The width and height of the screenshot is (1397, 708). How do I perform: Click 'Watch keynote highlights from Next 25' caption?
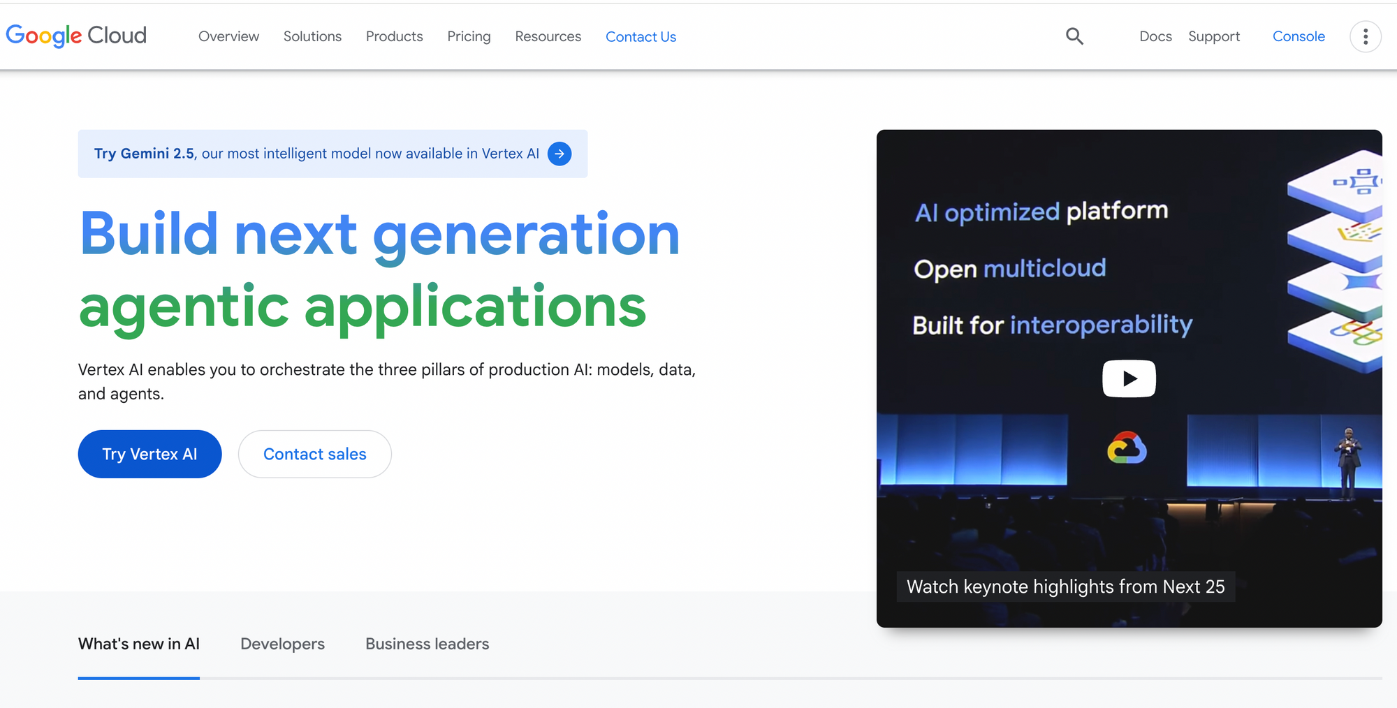[1066, 587]
